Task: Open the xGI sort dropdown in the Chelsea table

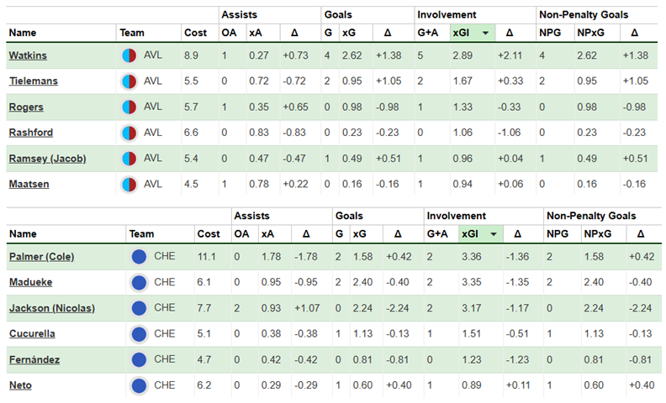Action: point(493,234)
